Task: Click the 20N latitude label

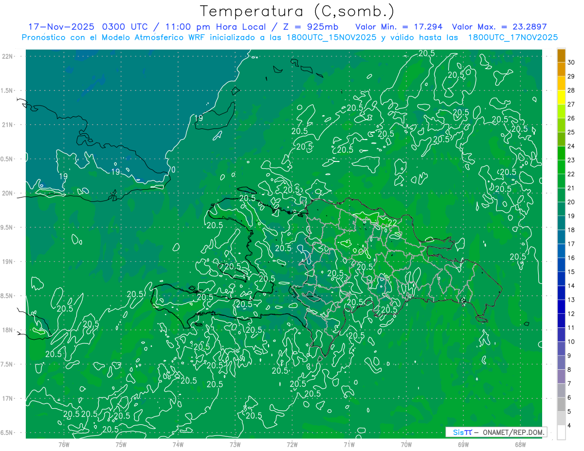Action: click(x=7, y=193)
